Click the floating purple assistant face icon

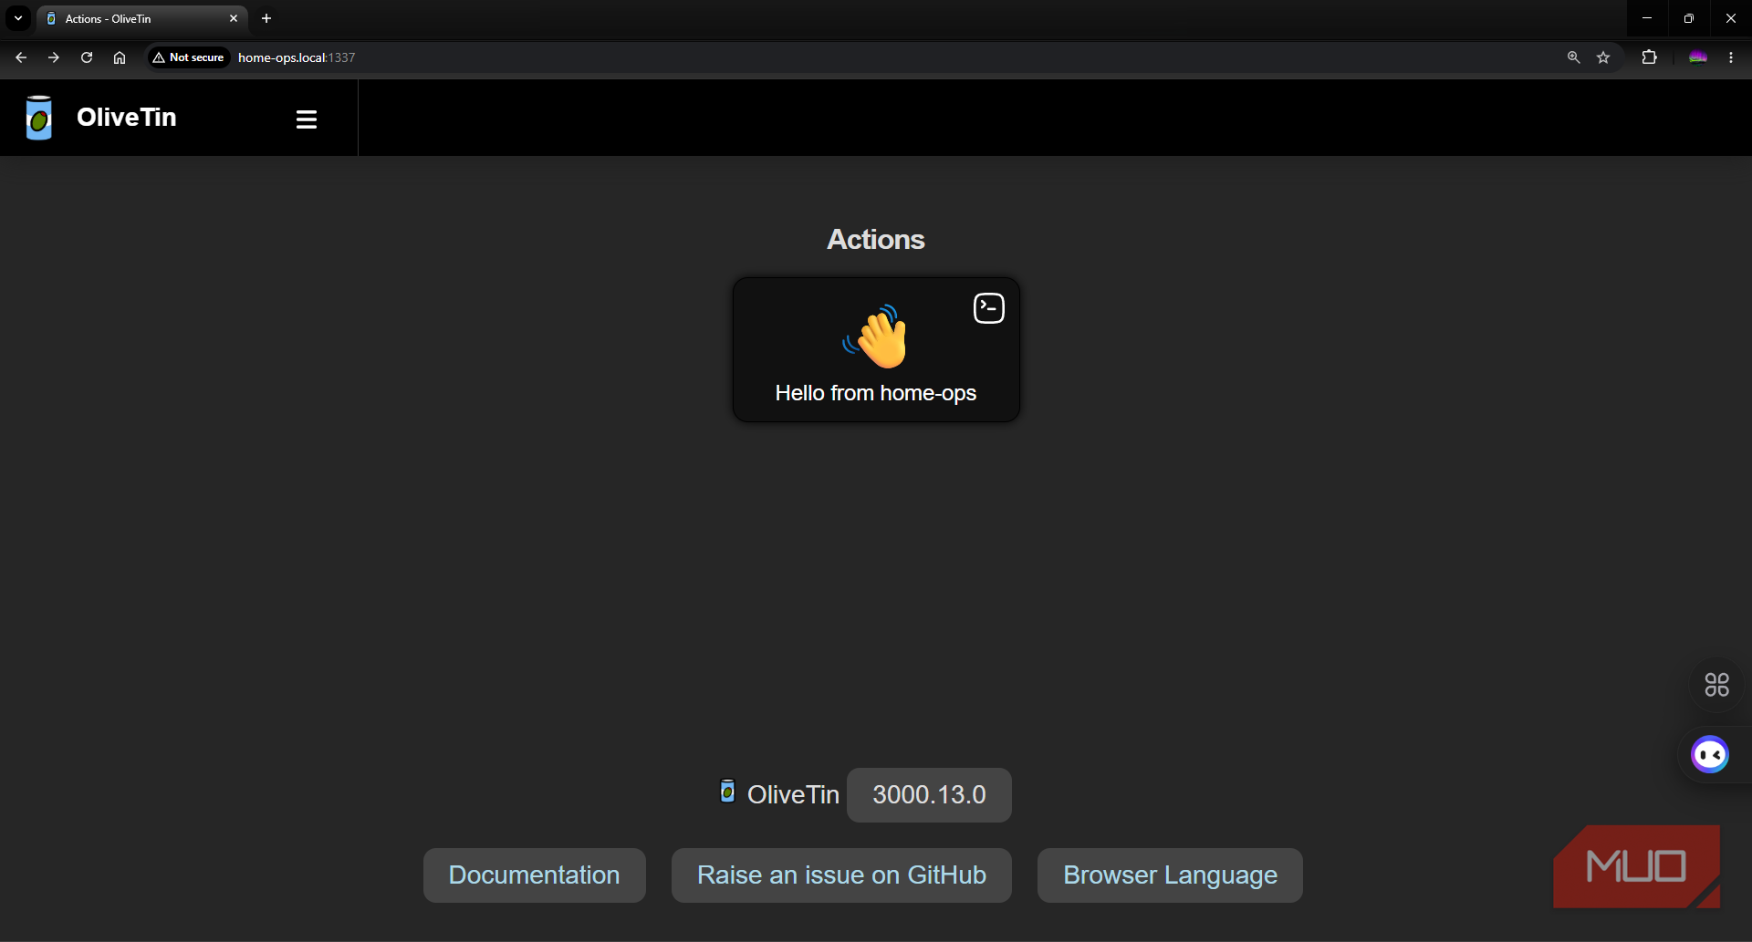(1710, 755)
